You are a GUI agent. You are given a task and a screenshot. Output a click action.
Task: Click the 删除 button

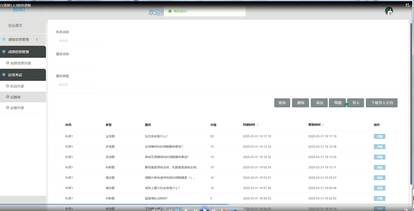301,103
